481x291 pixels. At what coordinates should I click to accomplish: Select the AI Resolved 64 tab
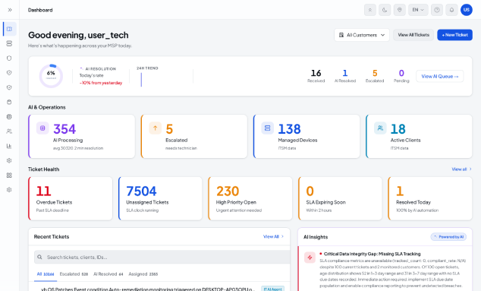[x=108, y=274]
